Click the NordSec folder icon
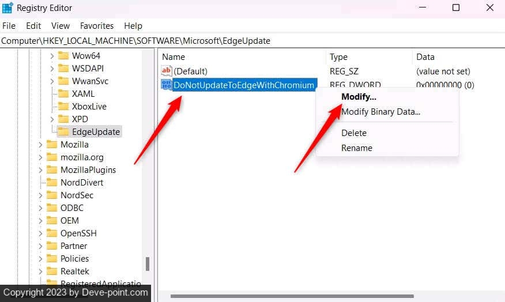The height and width of the screenshot is (302, 505). 52,195
